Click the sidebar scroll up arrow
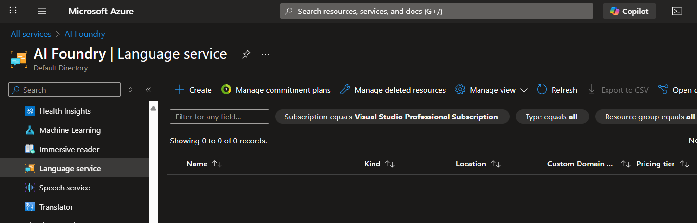This screenshot has height=223, width=697. tap(153, 108)
